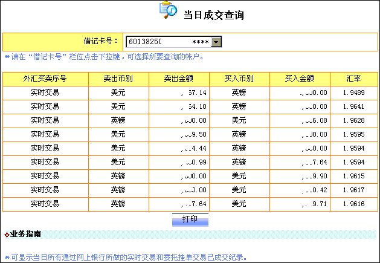The image size is (380, 263).
Task: Click the sold amount ending 64.10
Action: coord(194,107)
